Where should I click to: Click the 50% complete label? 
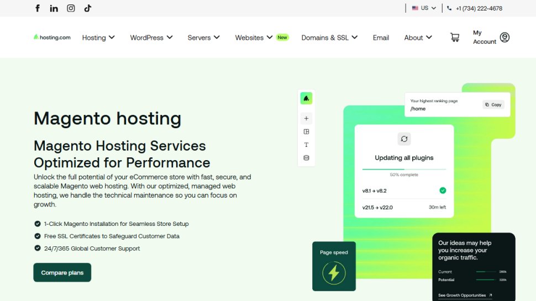(404, 175)
